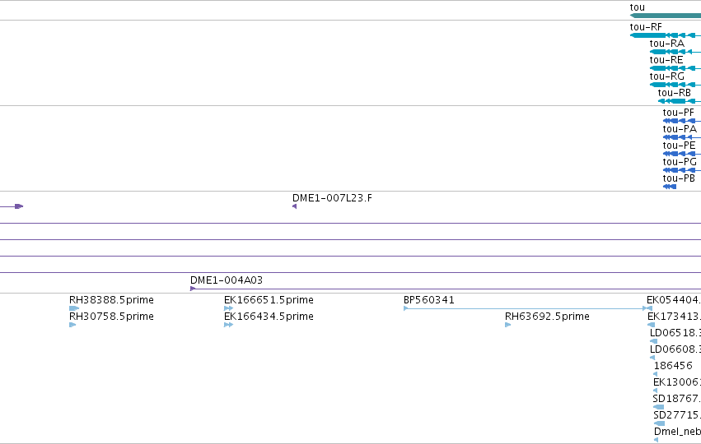The image size is (701, 444).
Task: Select the LD06608 EST label
Action: point(675,349)
